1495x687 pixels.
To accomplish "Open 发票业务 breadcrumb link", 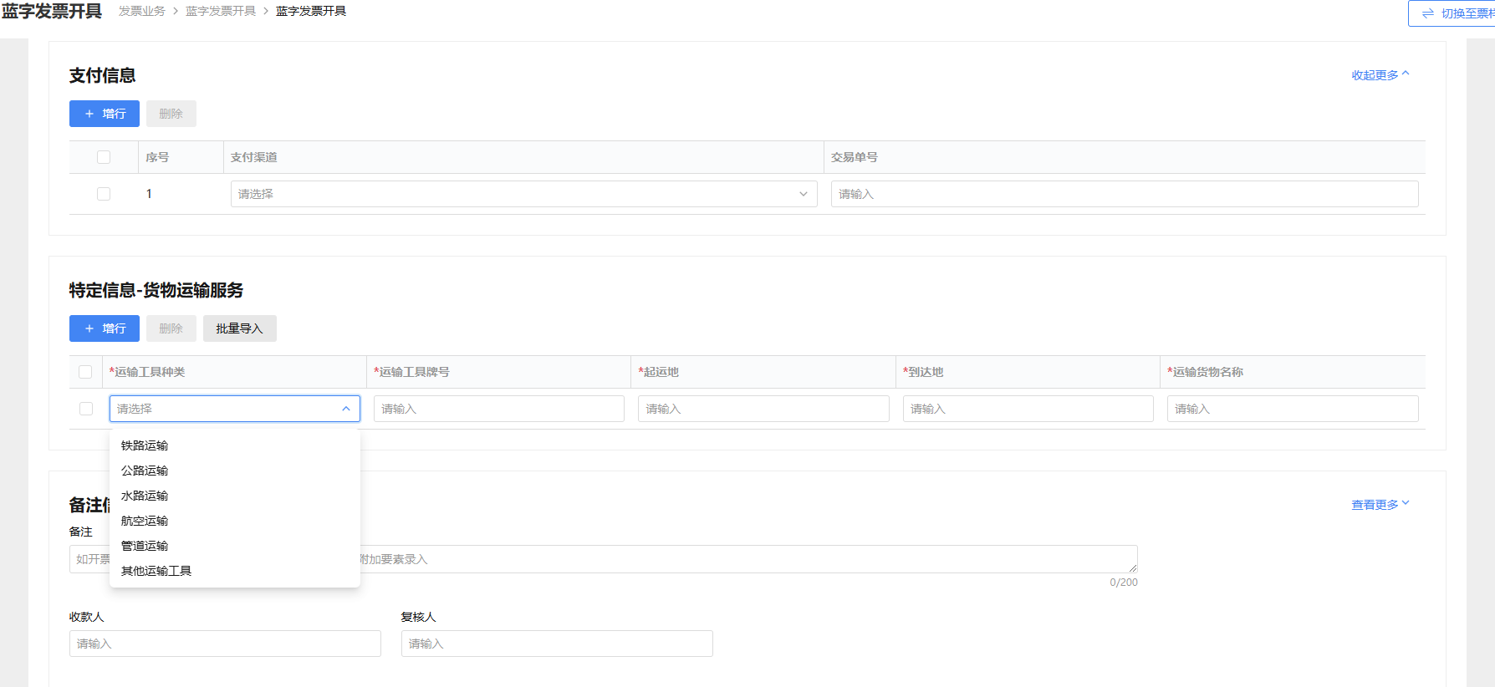I will coord(142,11).
